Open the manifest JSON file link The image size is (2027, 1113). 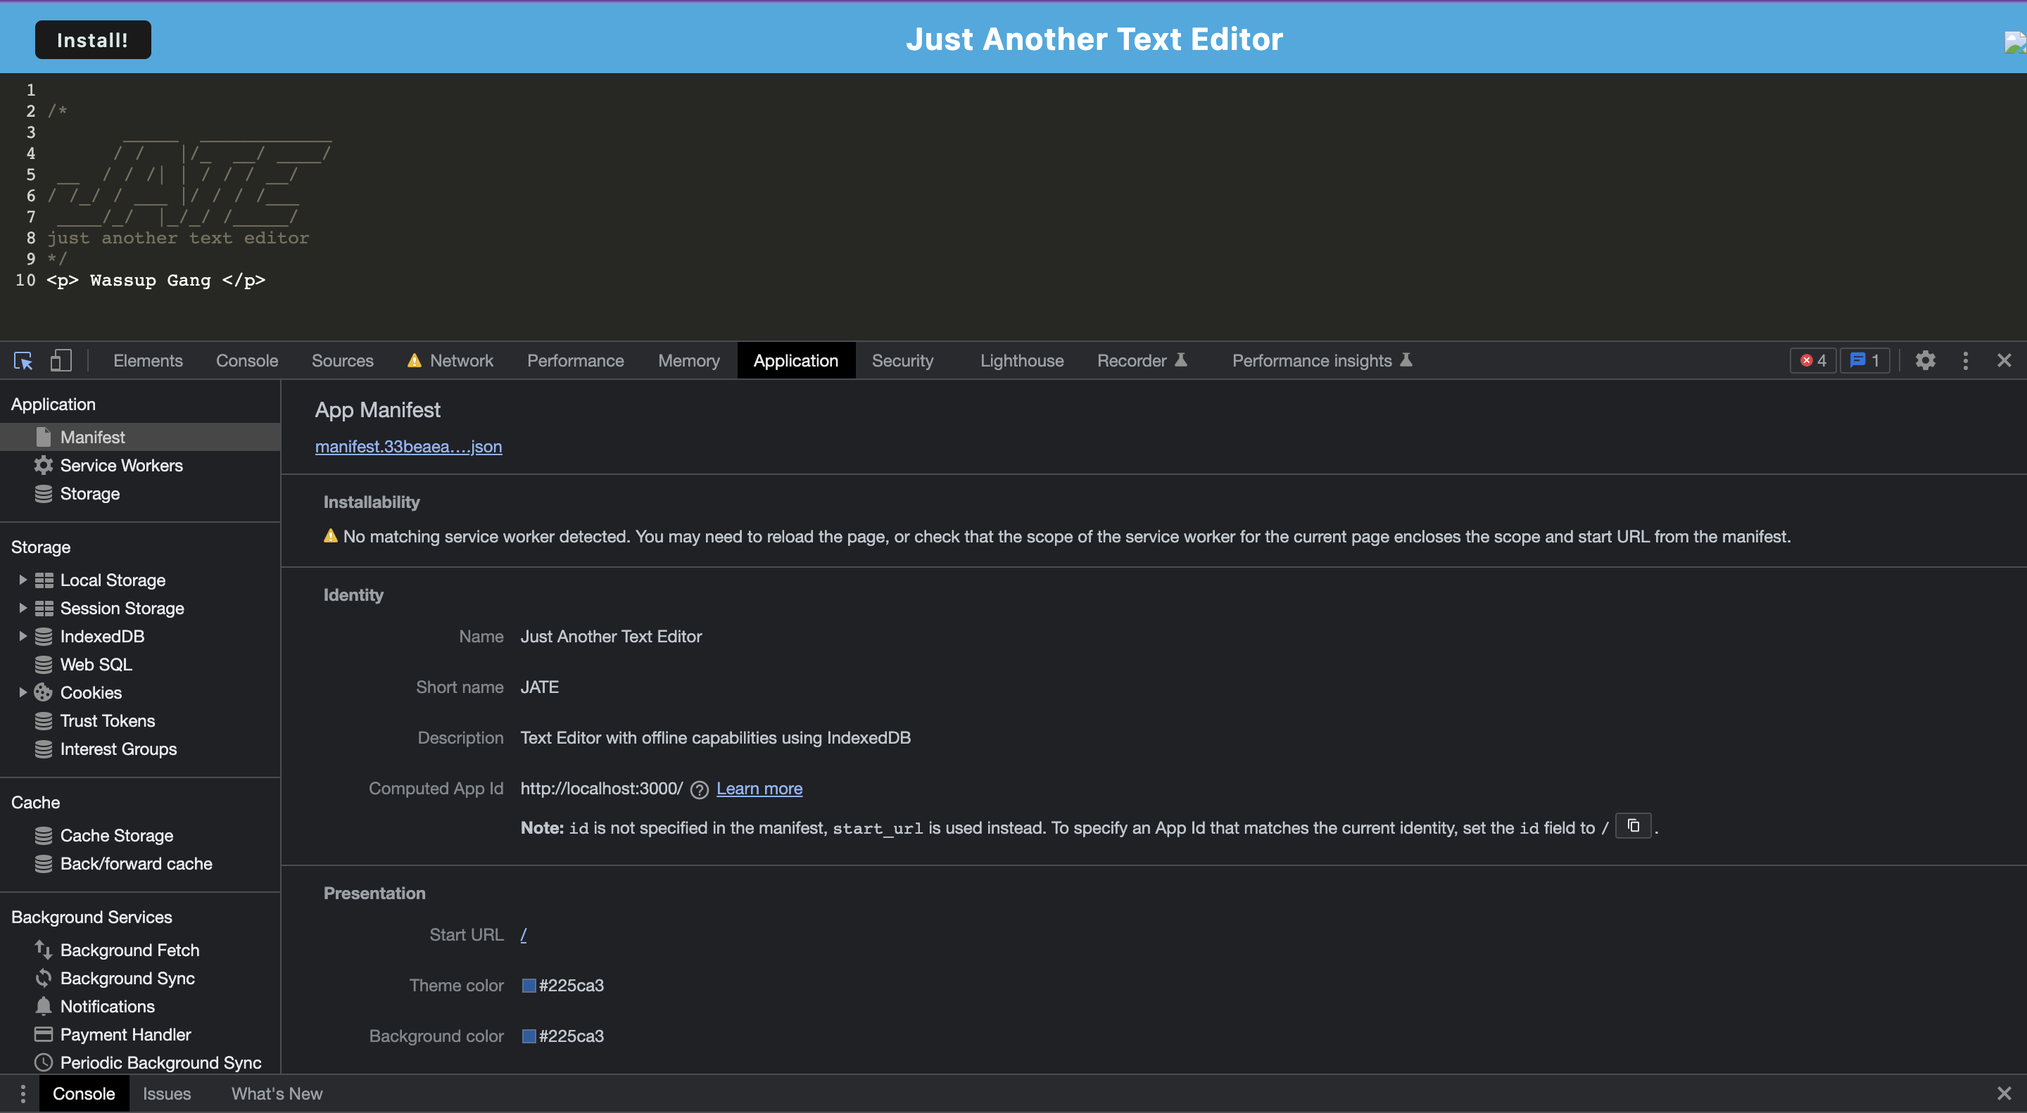tap(408, 447)
